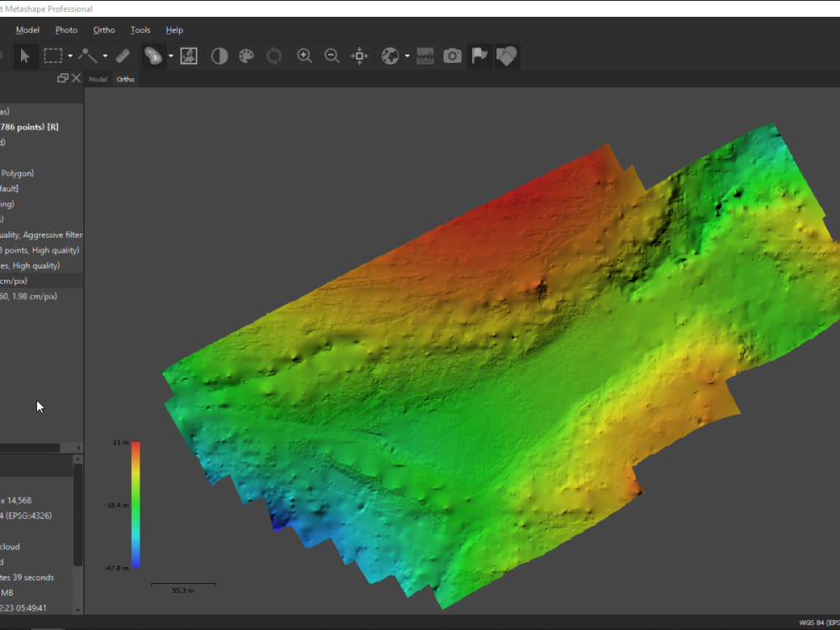
Task: Click the camera capture view icon
Action: pos(452,55)
